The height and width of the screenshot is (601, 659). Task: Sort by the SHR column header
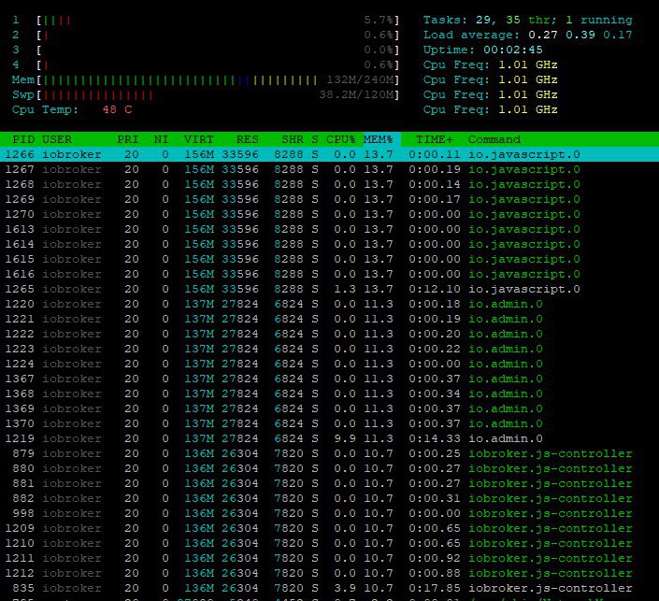pos(293,139)
